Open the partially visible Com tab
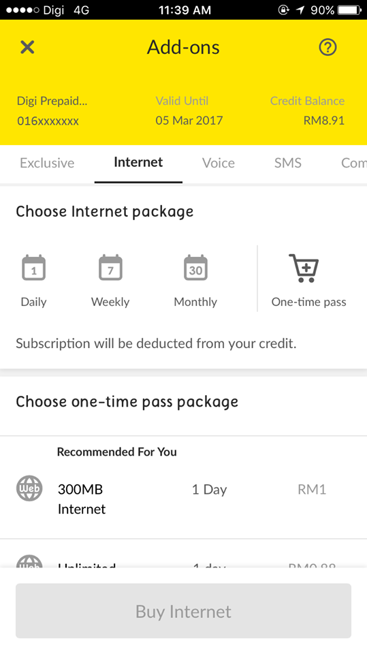This screenshot has height=654, width=367. coord(353,163)
